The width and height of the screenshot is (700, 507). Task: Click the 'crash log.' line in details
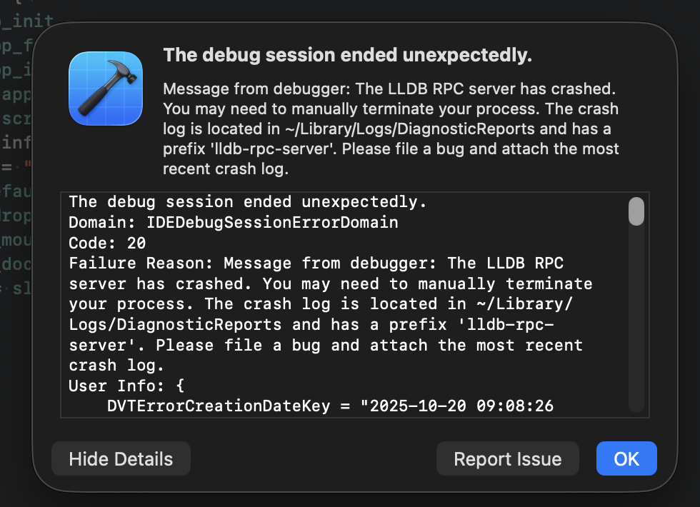(x=116, y=366)
